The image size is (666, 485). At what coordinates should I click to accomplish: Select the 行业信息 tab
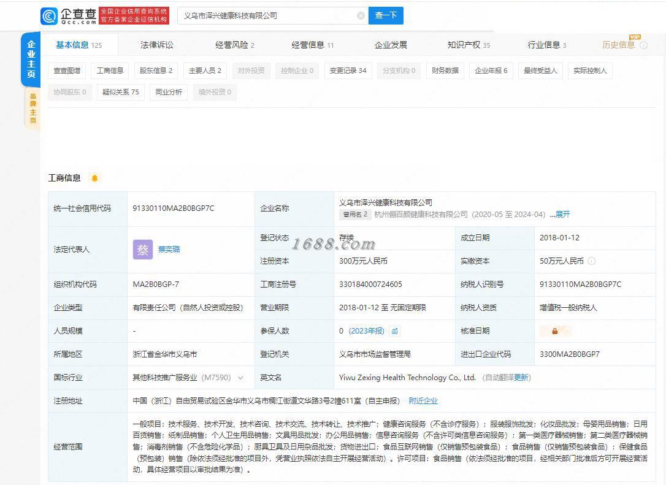pyautogui.click(x=546, y=45)
